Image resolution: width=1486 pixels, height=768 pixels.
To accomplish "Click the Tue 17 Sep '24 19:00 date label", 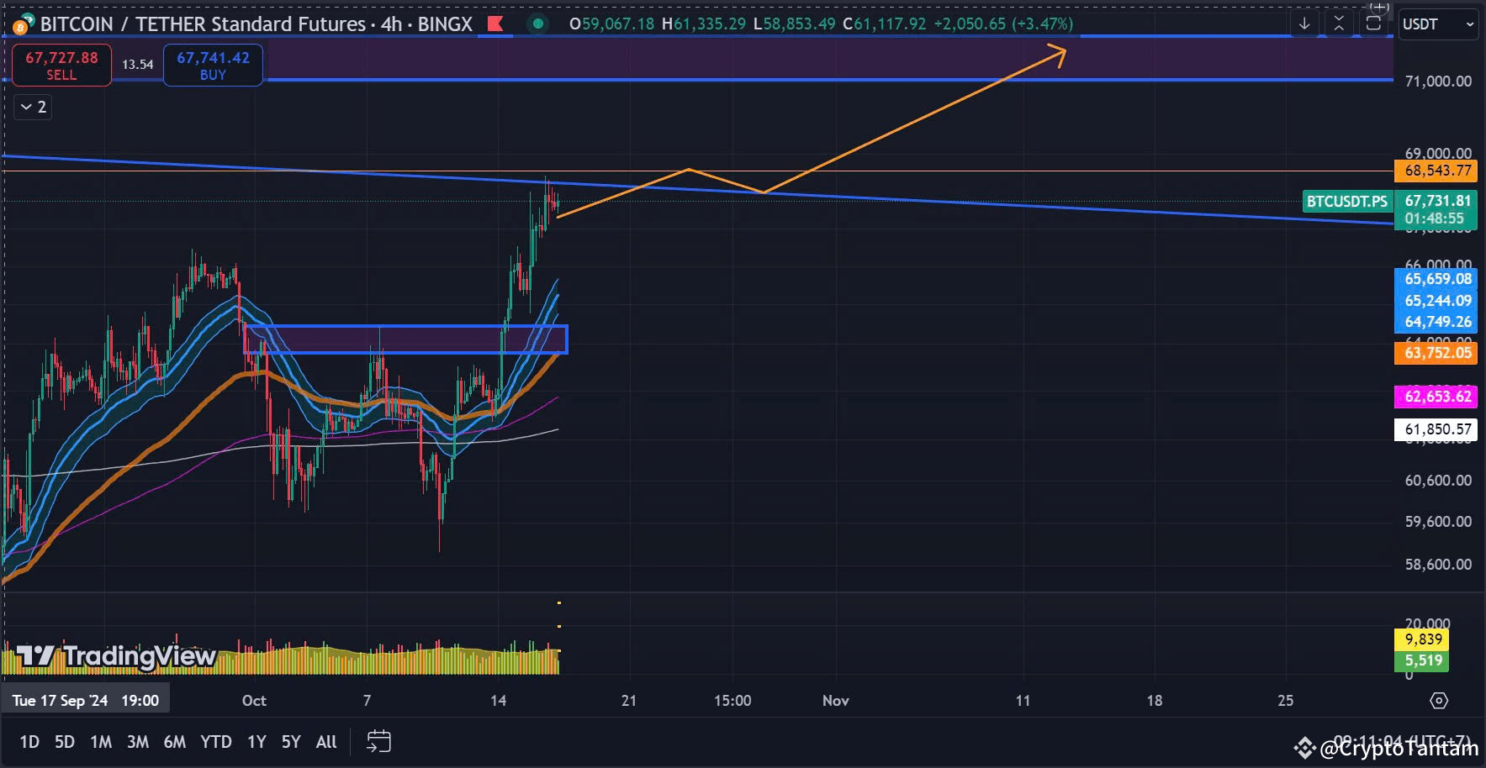I will 86,700.
